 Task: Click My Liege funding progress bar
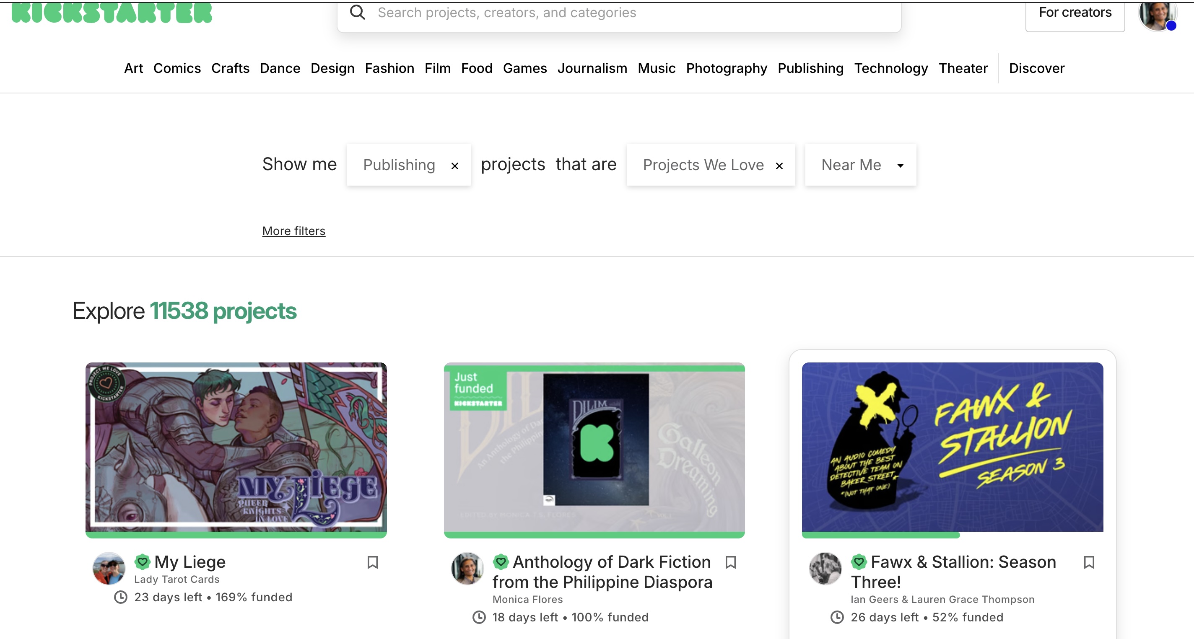(x=236, y=535)
